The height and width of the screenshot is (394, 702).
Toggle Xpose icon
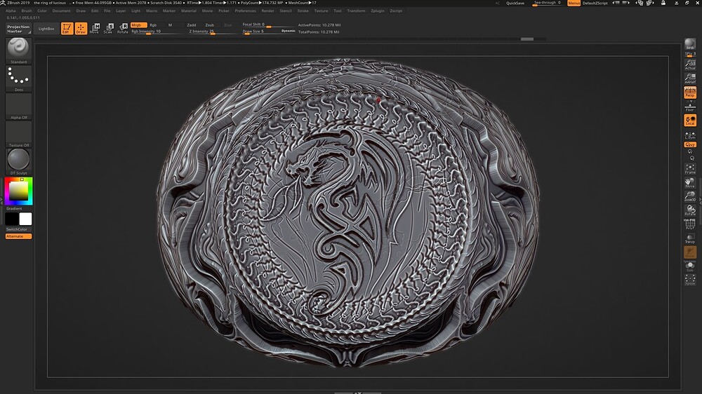pos(690,280)
